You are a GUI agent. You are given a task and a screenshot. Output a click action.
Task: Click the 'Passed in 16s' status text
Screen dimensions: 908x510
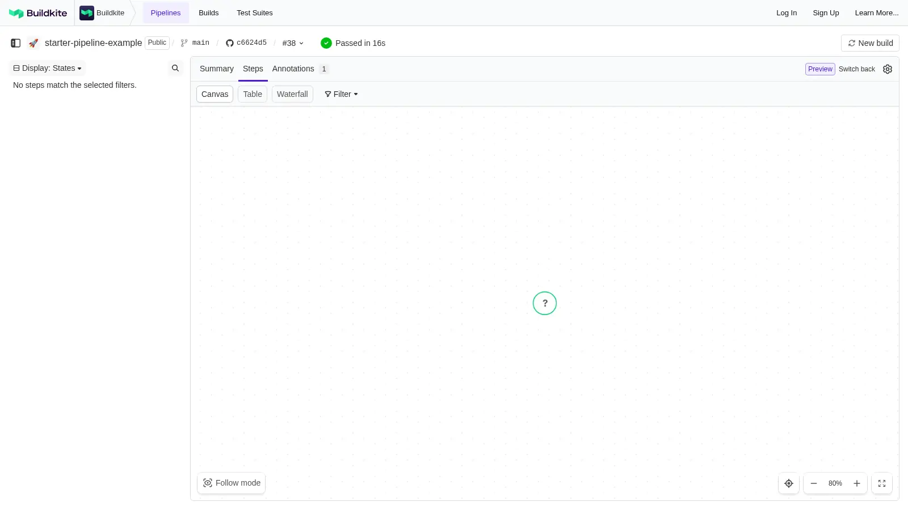pos(360,43)
